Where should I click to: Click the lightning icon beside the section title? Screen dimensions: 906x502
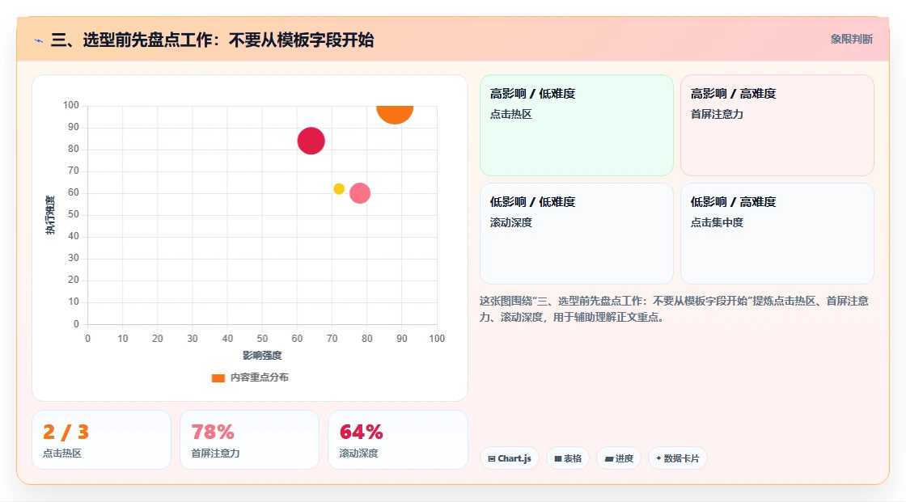coord(39,40)
